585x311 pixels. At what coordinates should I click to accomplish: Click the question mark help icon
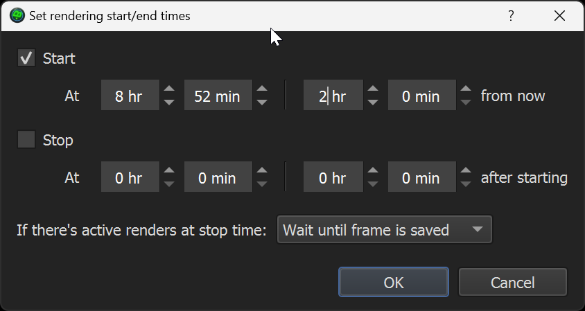tap(511, 16)
